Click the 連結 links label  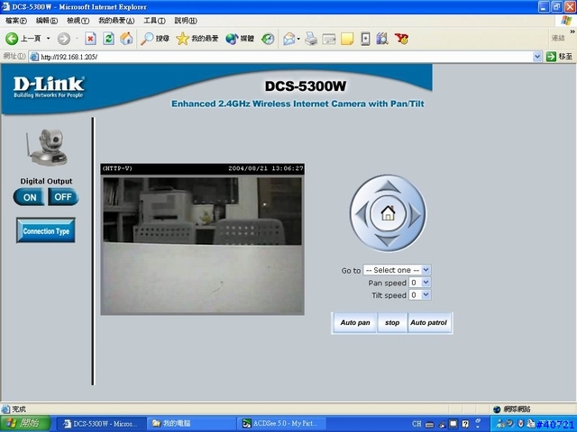pyautogui.click(x=558, y=38)
